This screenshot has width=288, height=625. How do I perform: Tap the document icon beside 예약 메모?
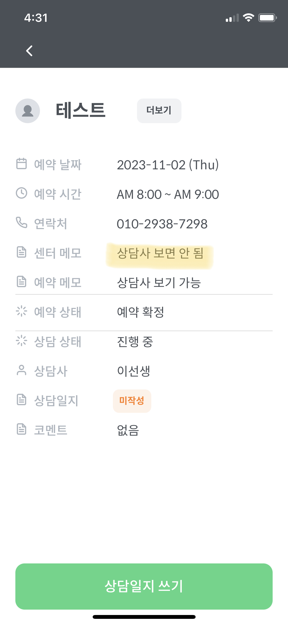22,281
